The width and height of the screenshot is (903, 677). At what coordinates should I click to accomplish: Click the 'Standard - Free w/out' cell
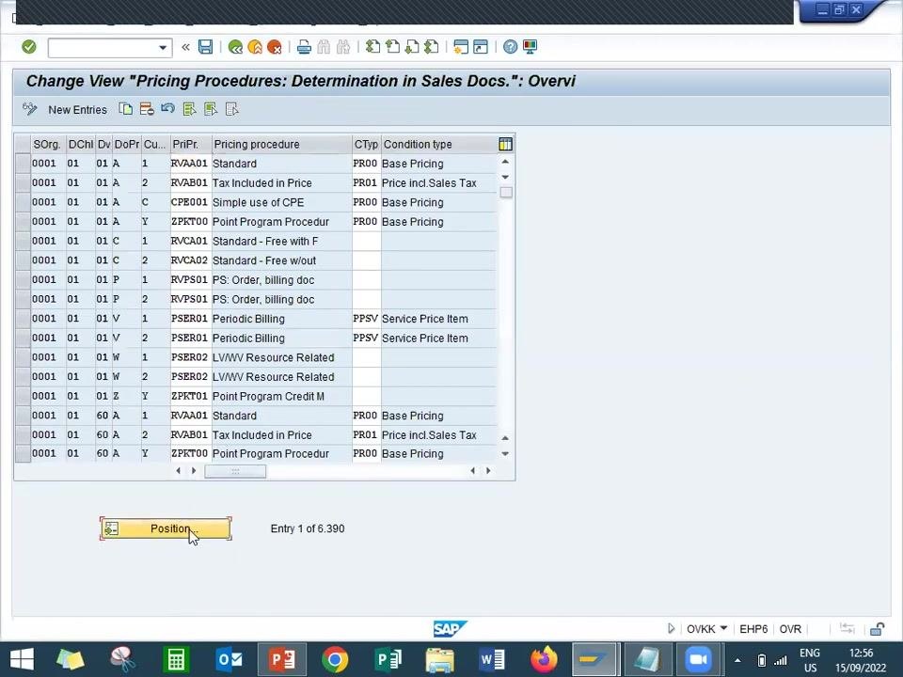point(281,260)
